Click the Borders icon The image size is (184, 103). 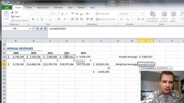50,19
